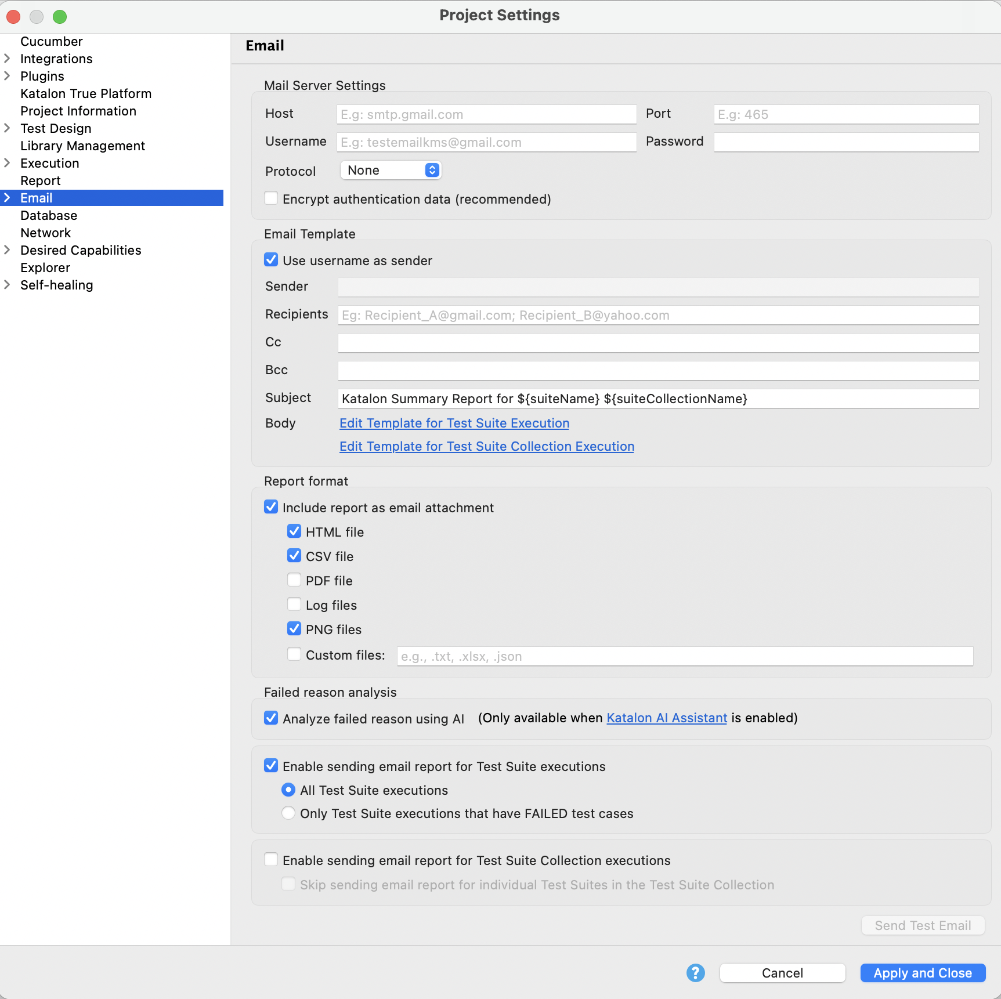This screenshot has width=1001, height=999.
Task: Open Katalon True Platform settings
Action: click(x=86, y=93)
